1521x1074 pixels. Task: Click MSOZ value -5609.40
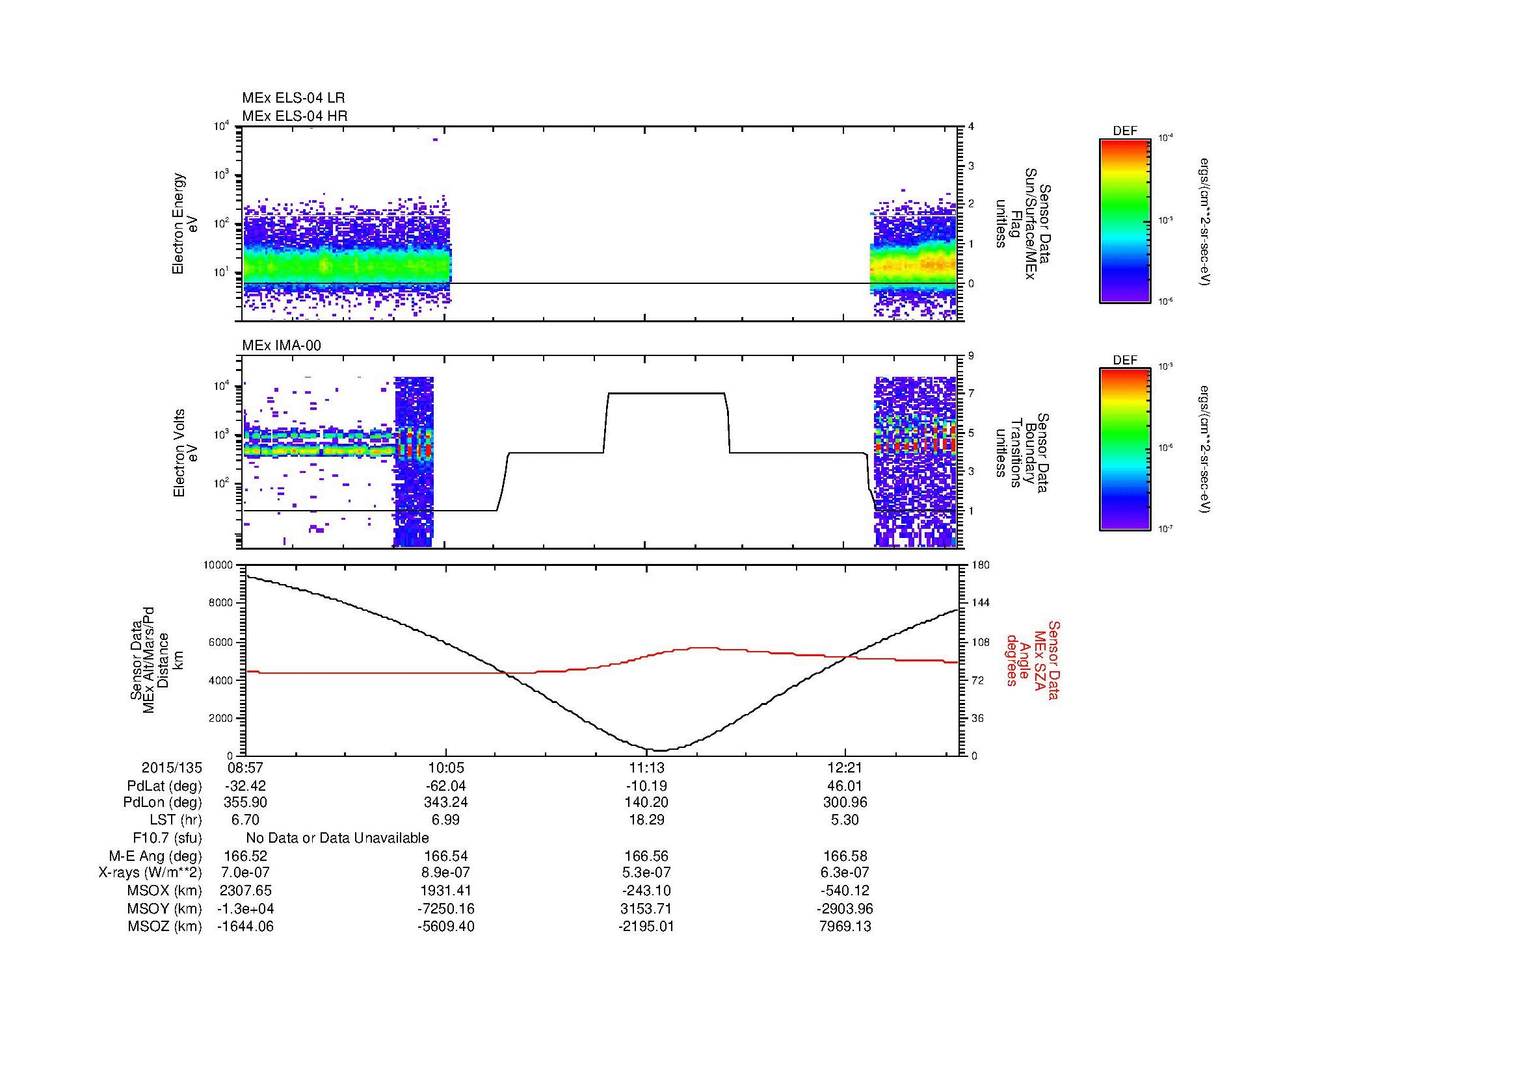click(x=446, y=927)
